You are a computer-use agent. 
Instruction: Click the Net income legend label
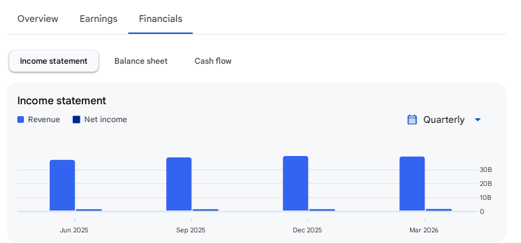coord(106,120)
